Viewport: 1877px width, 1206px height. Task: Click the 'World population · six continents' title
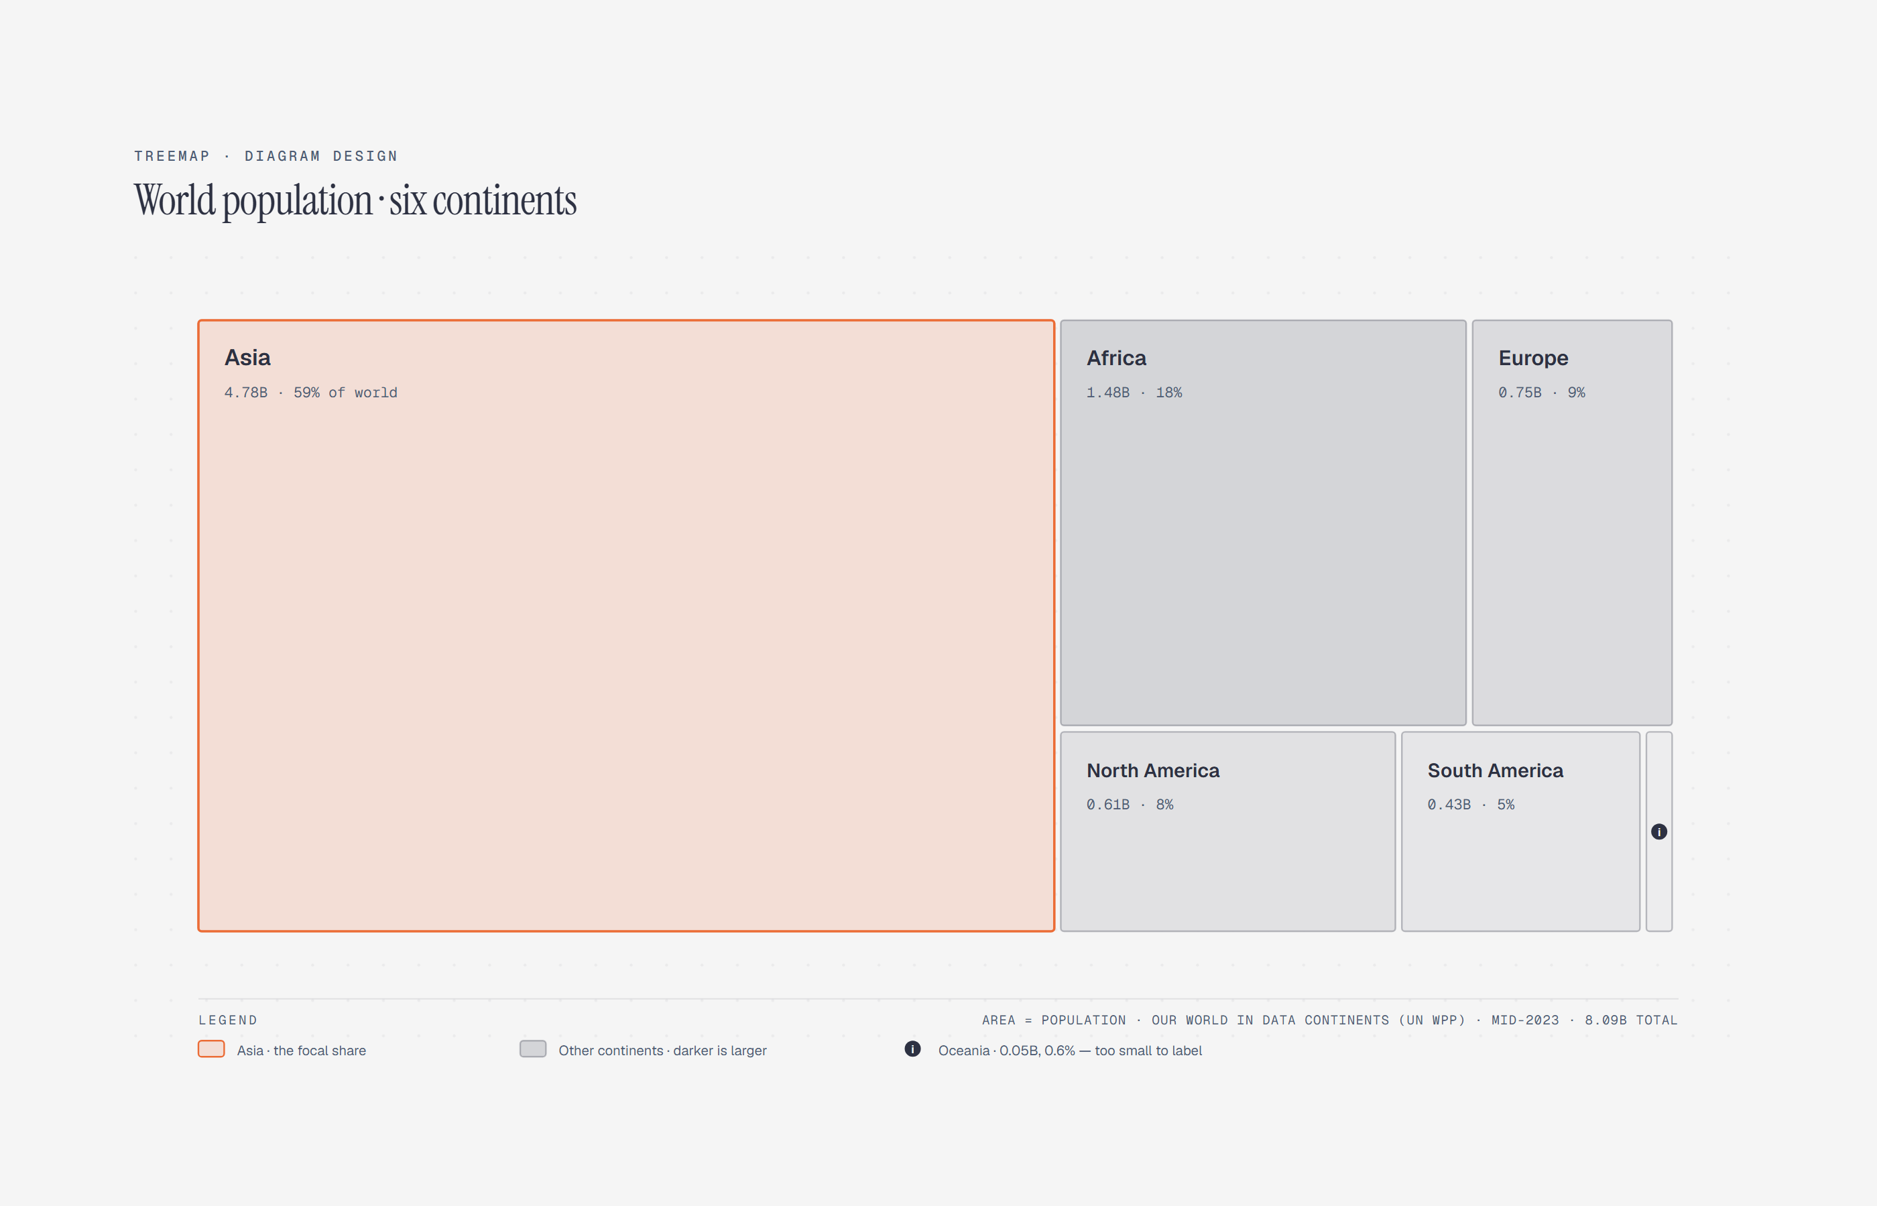pos(355,200)
